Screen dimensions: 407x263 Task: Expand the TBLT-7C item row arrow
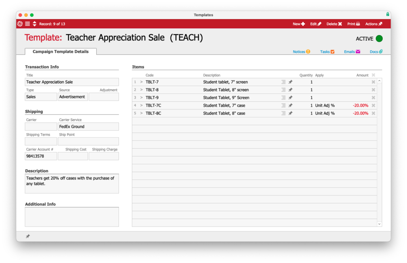click(x=141, y=105)
